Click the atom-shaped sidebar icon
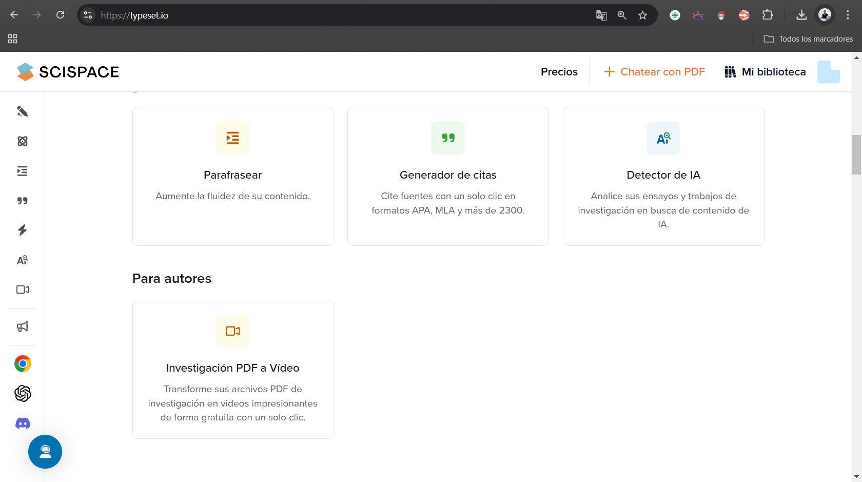The height and width of the screenshot is (482, 862). tap(22, 141)
